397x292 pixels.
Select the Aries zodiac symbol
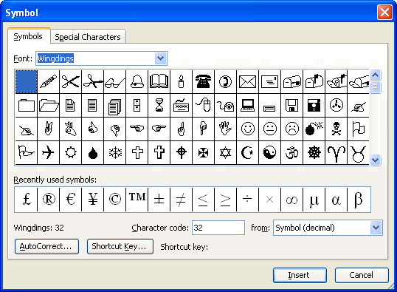tap(336, 153)
